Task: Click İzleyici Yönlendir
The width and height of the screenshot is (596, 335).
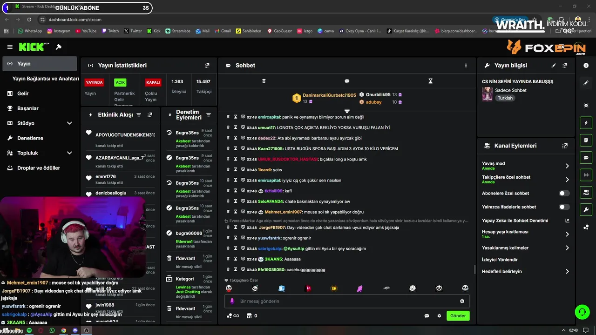Action: click(500, 260)
